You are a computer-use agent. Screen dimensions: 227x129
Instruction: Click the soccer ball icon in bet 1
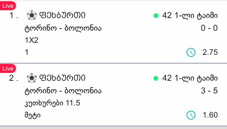tap(31, 15)
